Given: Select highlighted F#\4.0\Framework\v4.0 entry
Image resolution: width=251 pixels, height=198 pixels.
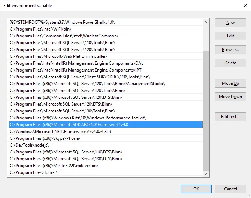Looking at the screenshot, I should point(106,125).
